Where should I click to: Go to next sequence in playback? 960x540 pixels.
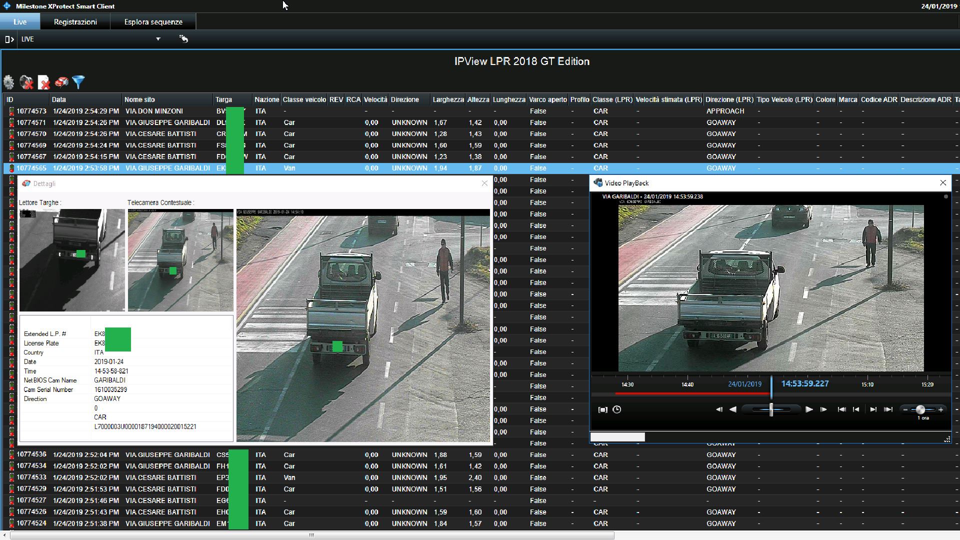coord(873,409)
